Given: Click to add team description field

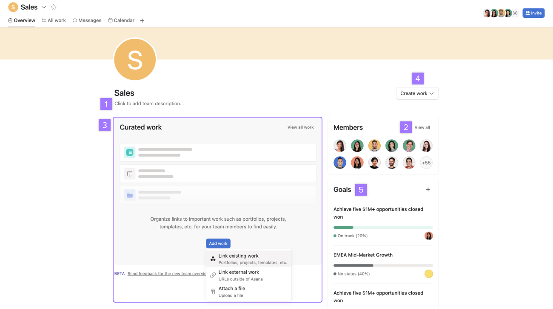Looking at the screenshot, I should tap(149, 104).
